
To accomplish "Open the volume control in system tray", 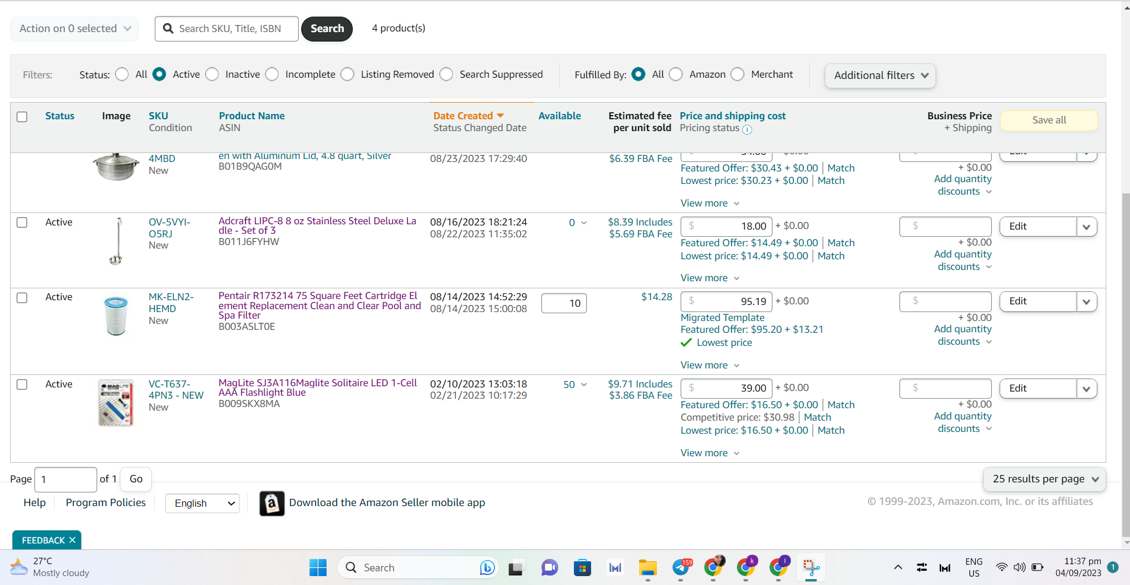I will click(x=1019, y=567).
